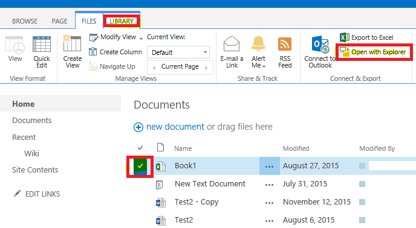This screenshot has height=228, width=416.
Task: Open Site Contents in the sidebar
Action: tap(35, 169)
